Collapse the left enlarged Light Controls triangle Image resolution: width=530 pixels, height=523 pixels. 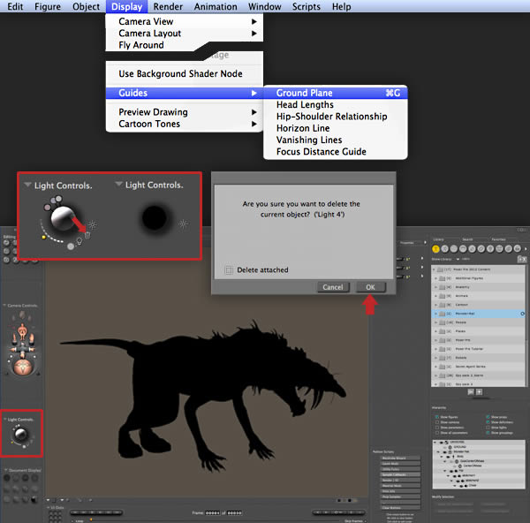tap(27, 185)
